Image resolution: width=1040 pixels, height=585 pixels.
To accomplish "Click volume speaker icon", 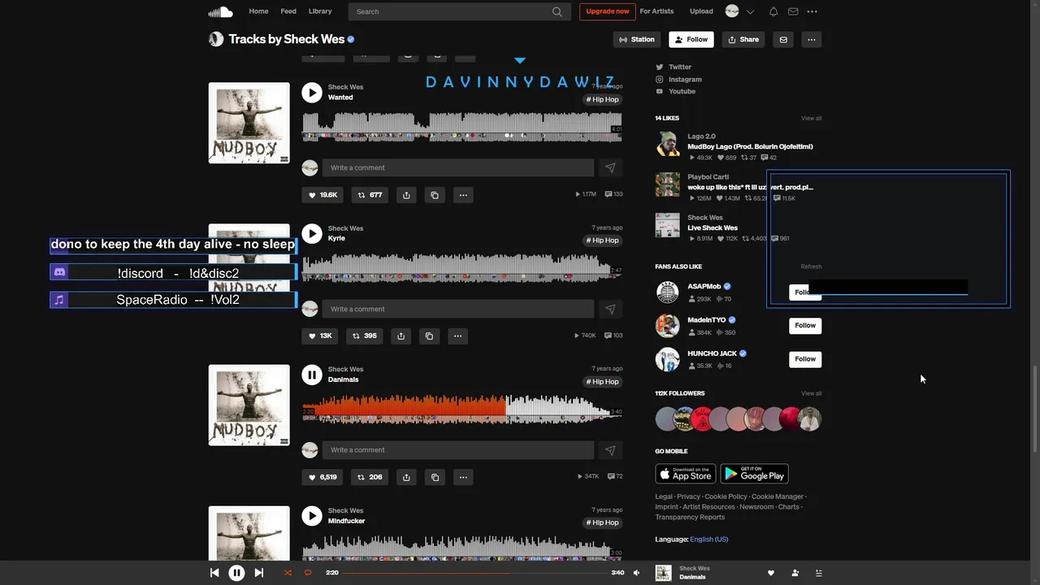I will tap(636, 573).
